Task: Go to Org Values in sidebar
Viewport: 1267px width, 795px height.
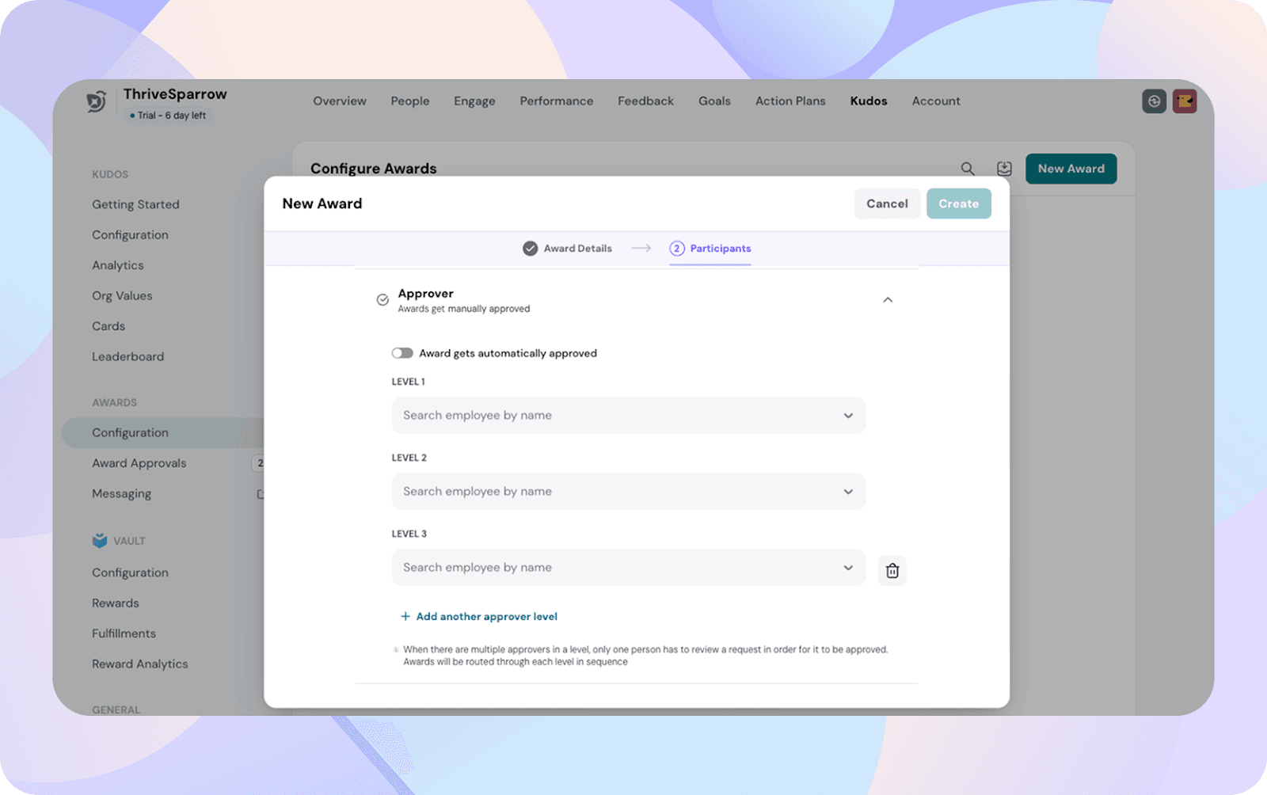Action: point(122,296)
